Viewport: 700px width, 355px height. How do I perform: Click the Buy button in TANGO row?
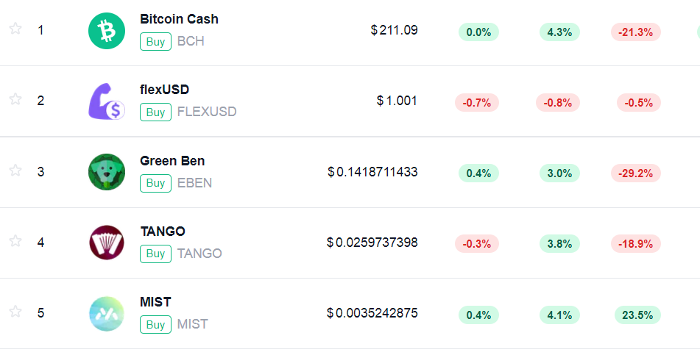tap(155, 254)
